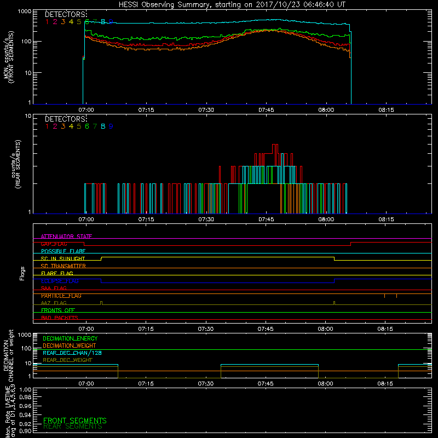Click 07:45 tick label under front-segments plot
The image size is (438, 438).
266,110
